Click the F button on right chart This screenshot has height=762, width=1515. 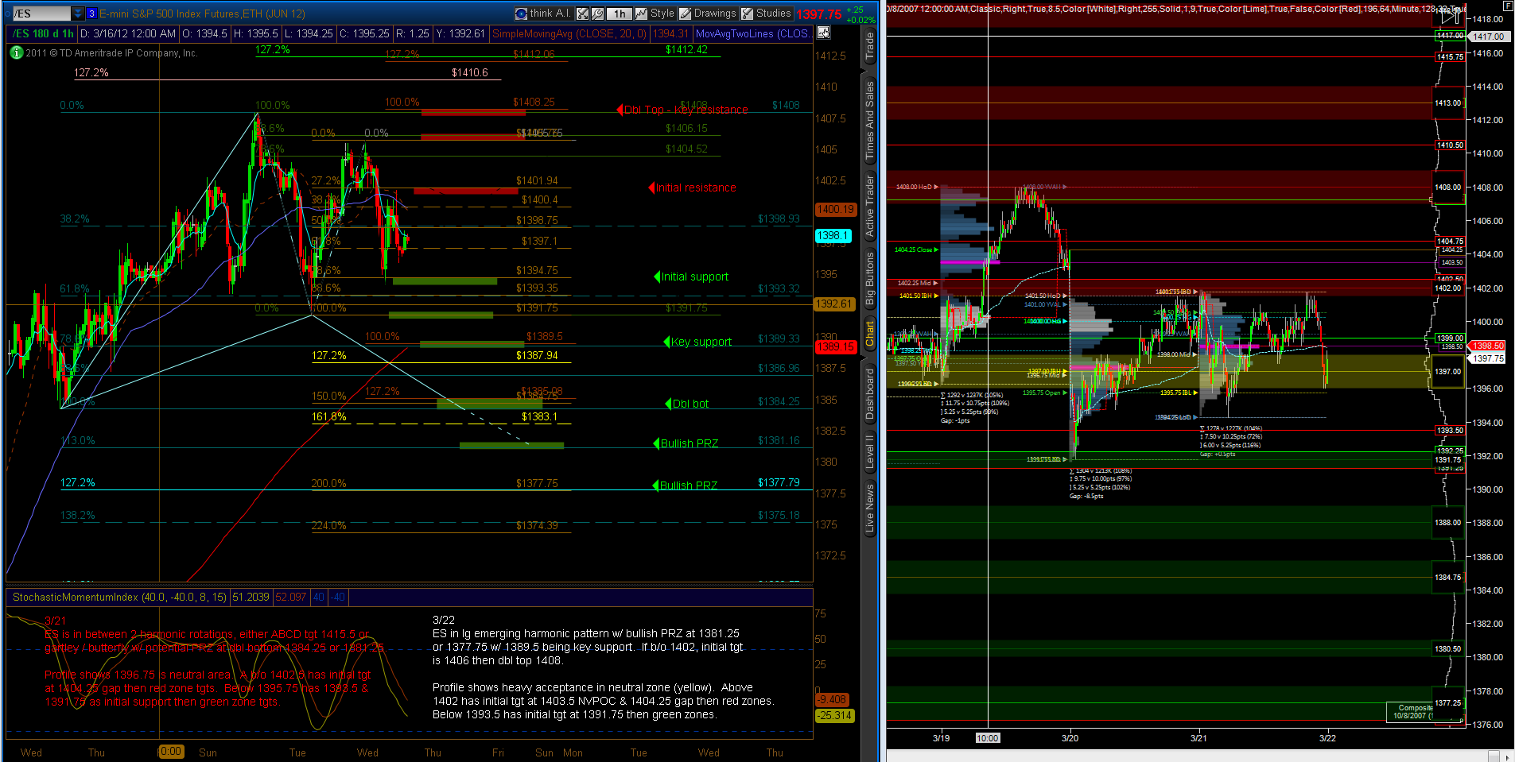point(1506,5)
